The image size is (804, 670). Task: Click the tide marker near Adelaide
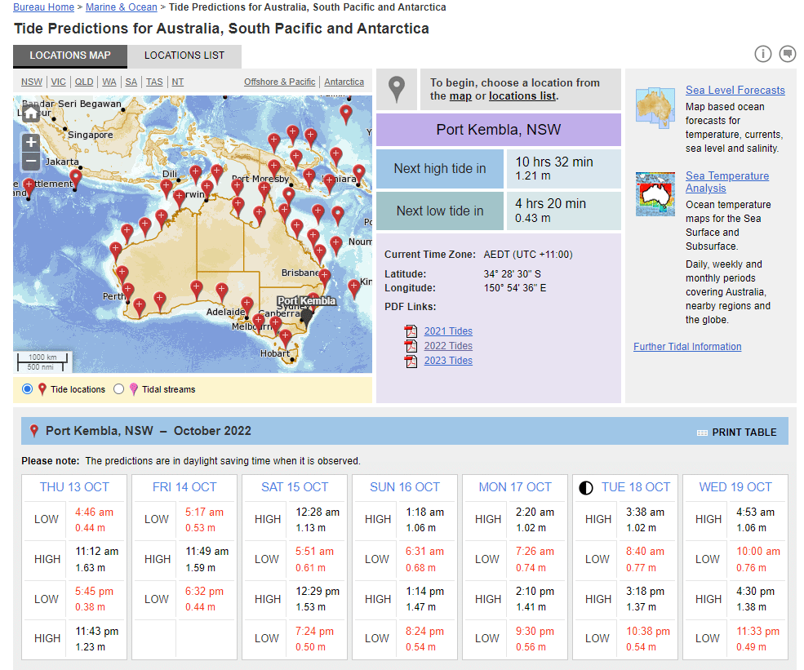click(x=247, y=304)
